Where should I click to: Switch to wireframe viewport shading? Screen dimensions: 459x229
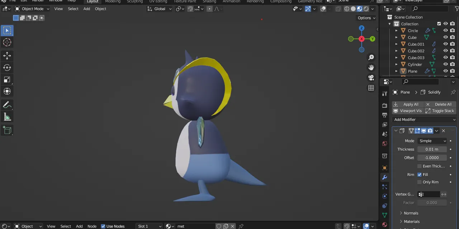(x=347, y=9)
